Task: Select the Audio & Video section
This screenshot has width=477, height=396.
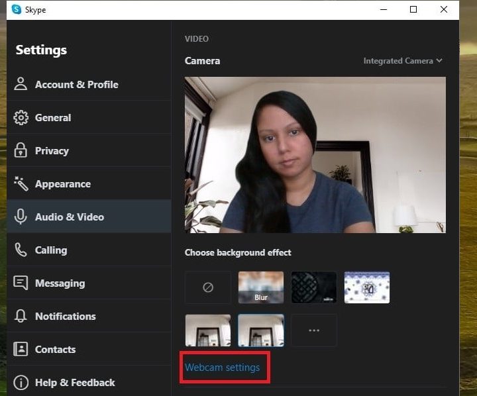Action: coord(89,217)
